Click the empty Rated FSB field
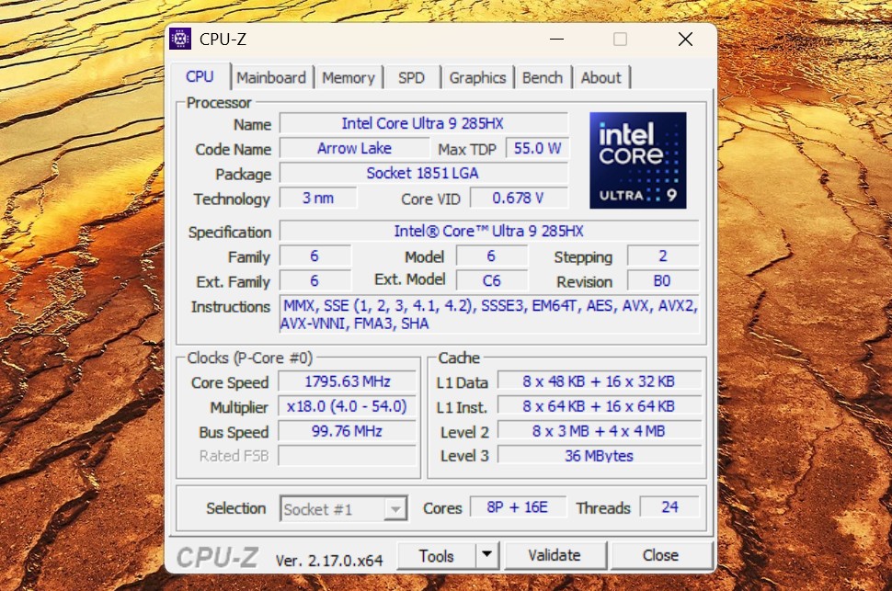This screenshot has height=591, width=892. (x=347, y=456)
